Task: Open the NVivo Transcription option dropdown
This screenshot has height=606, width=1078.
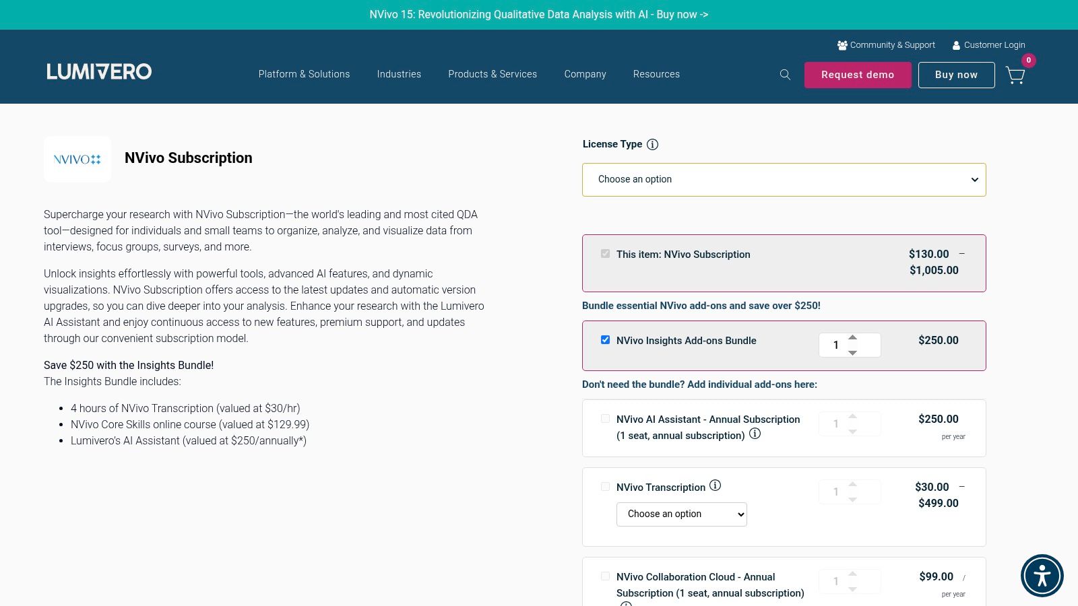Action: [681, 514]
